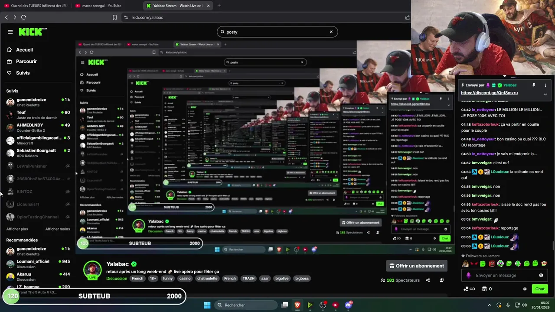
Task: Open the hamburger sidebar menu
Action: click(x=10, y=32)
